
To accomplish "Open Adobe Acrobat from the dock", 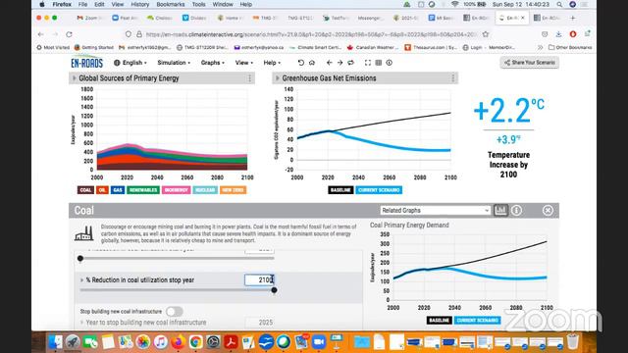I will click(232, 342).
